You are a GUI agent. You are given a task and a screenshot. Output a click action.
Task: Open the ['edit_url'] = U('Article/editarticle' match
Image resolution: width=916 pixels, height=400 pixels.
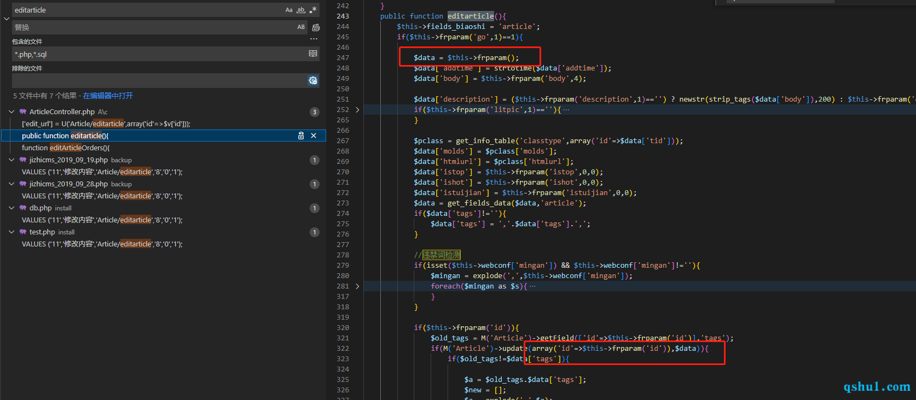point(106,123)
